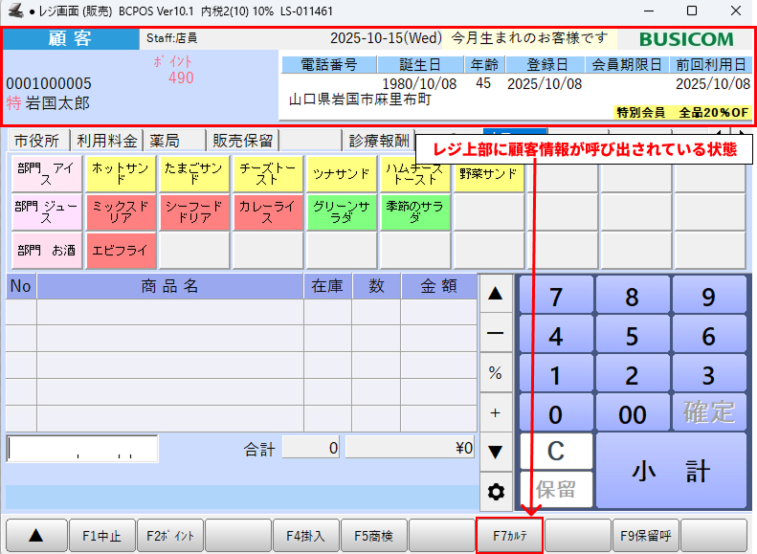Add ホットサンド product to order

point(119,173)
